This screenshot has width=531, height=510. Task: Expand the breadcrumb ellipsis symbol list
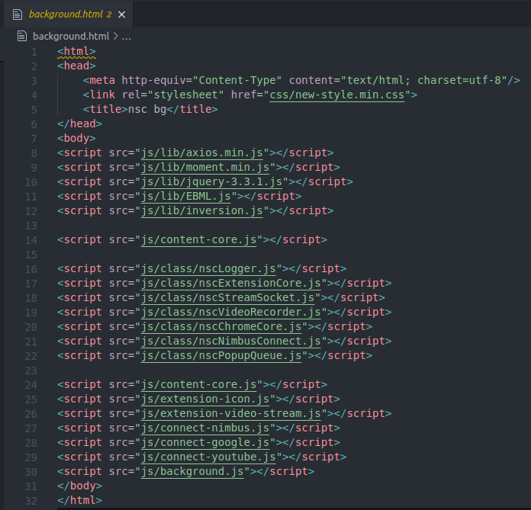[x=127, y=36]
